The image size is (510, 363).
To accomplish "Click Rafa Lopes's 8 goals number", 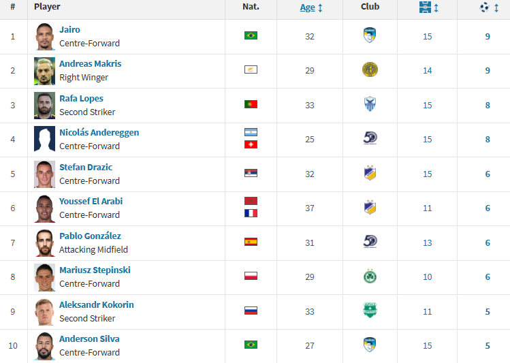I will point(488,106).
